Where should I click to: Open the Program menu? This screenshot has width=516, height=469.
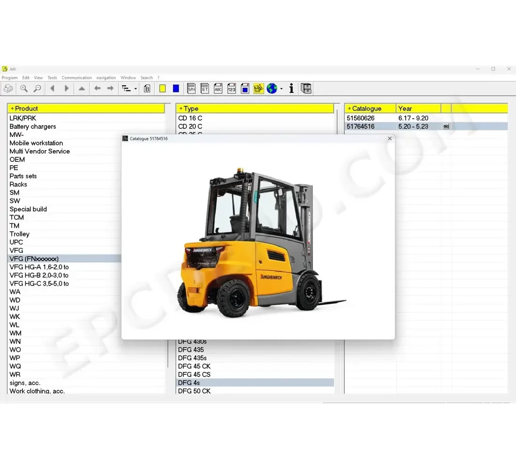9,78
